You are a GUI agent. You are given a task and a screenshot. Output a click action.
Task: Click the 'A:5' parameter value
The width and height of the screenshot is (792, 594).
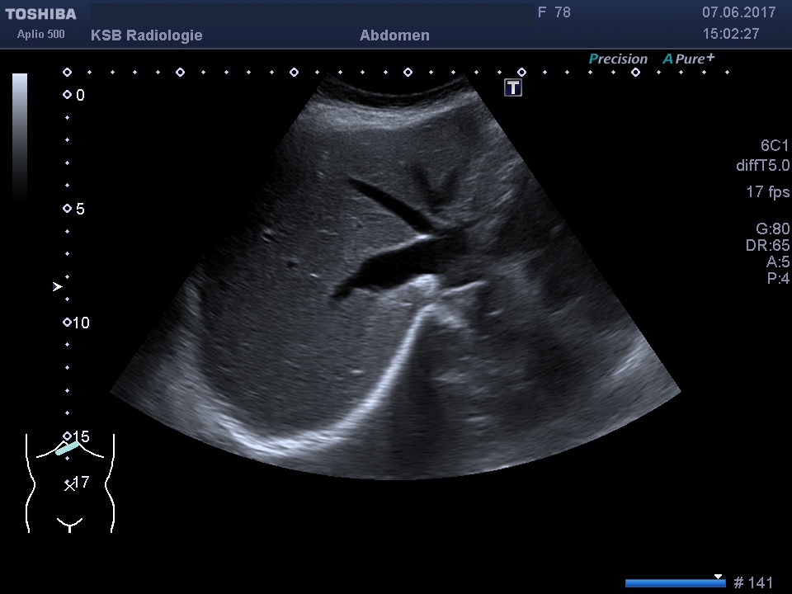click(x=778, y=262)
